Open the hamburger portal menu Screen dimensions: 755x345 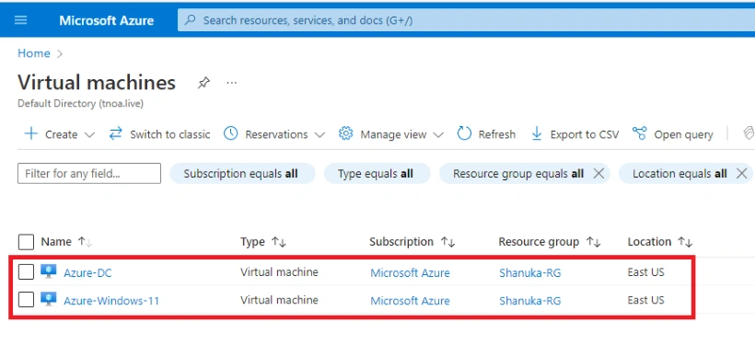pos(20,20)
